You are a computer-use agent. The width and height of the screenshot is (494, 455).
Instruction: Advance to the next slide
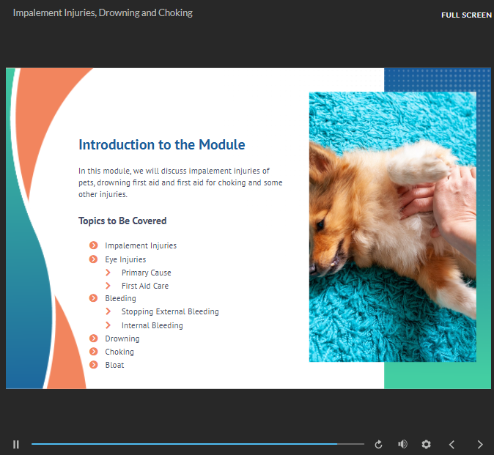pos(480,444)
